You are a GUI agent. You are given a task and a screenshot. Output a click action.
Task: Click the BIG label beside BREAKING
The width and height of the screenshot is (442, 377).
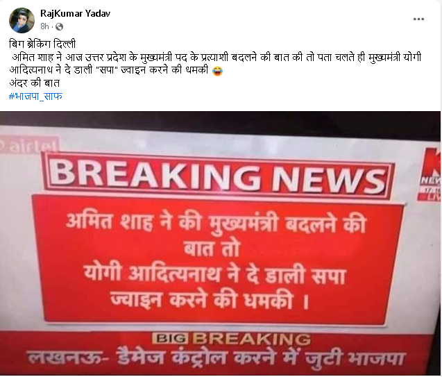[170, 338]
